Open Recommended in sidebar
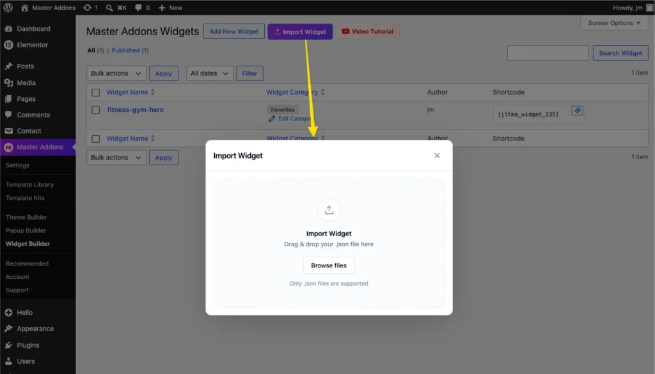The width and height of the screenshot is (655, 374). coord(27,264)
